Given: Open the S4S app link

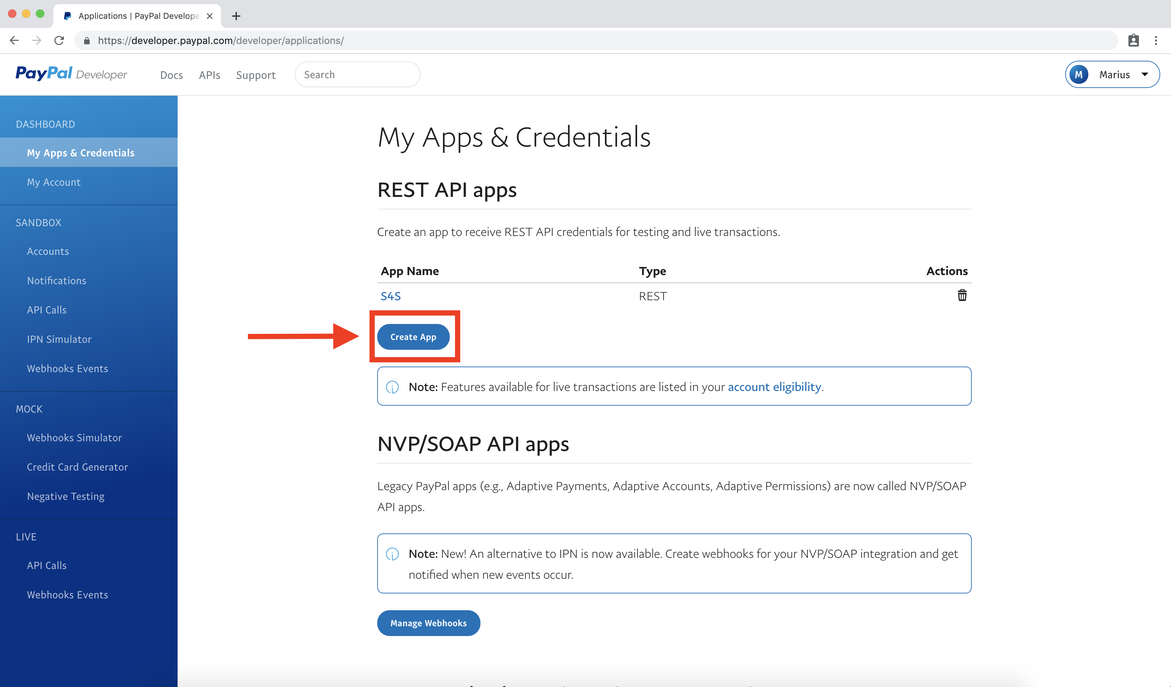Looking at the screenshot, I should tap(390, 296).
